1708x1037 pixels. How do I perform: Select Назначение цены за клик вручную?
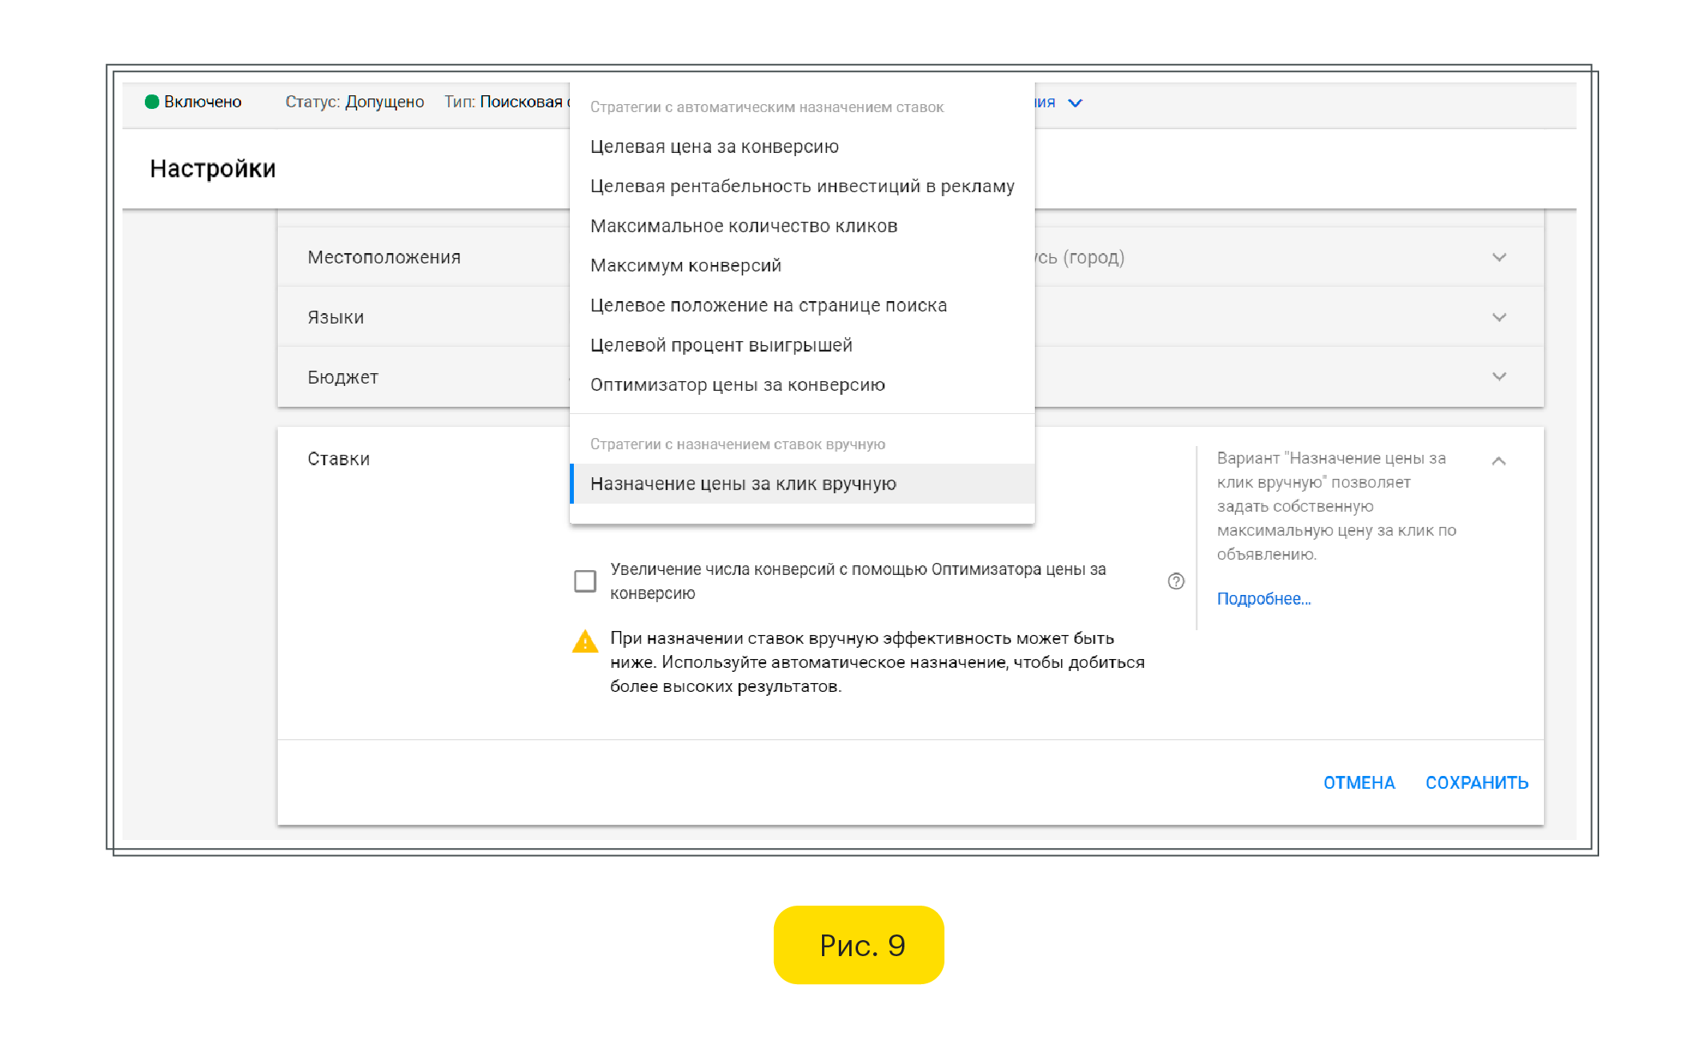click(743, 484)
